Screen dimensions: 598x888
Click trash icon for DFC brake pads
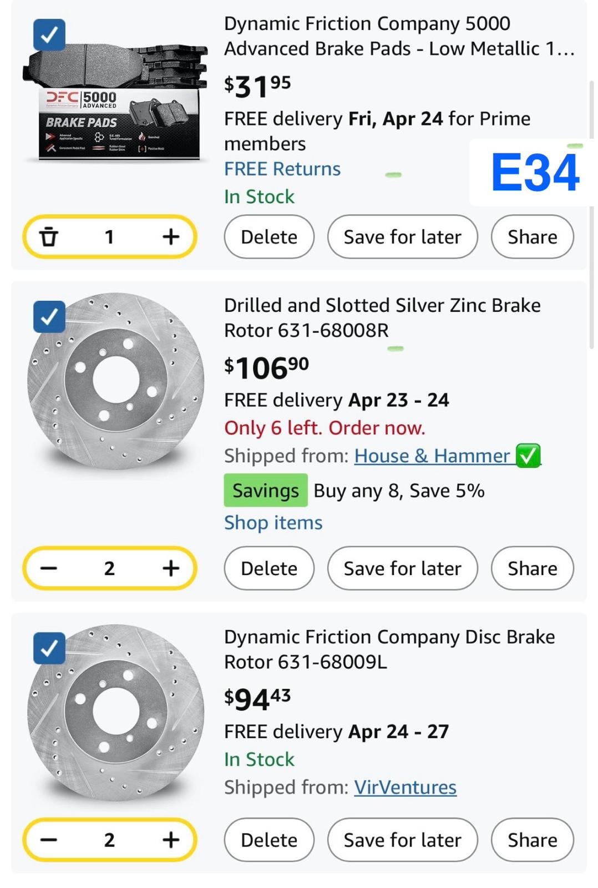coord(49,237)
